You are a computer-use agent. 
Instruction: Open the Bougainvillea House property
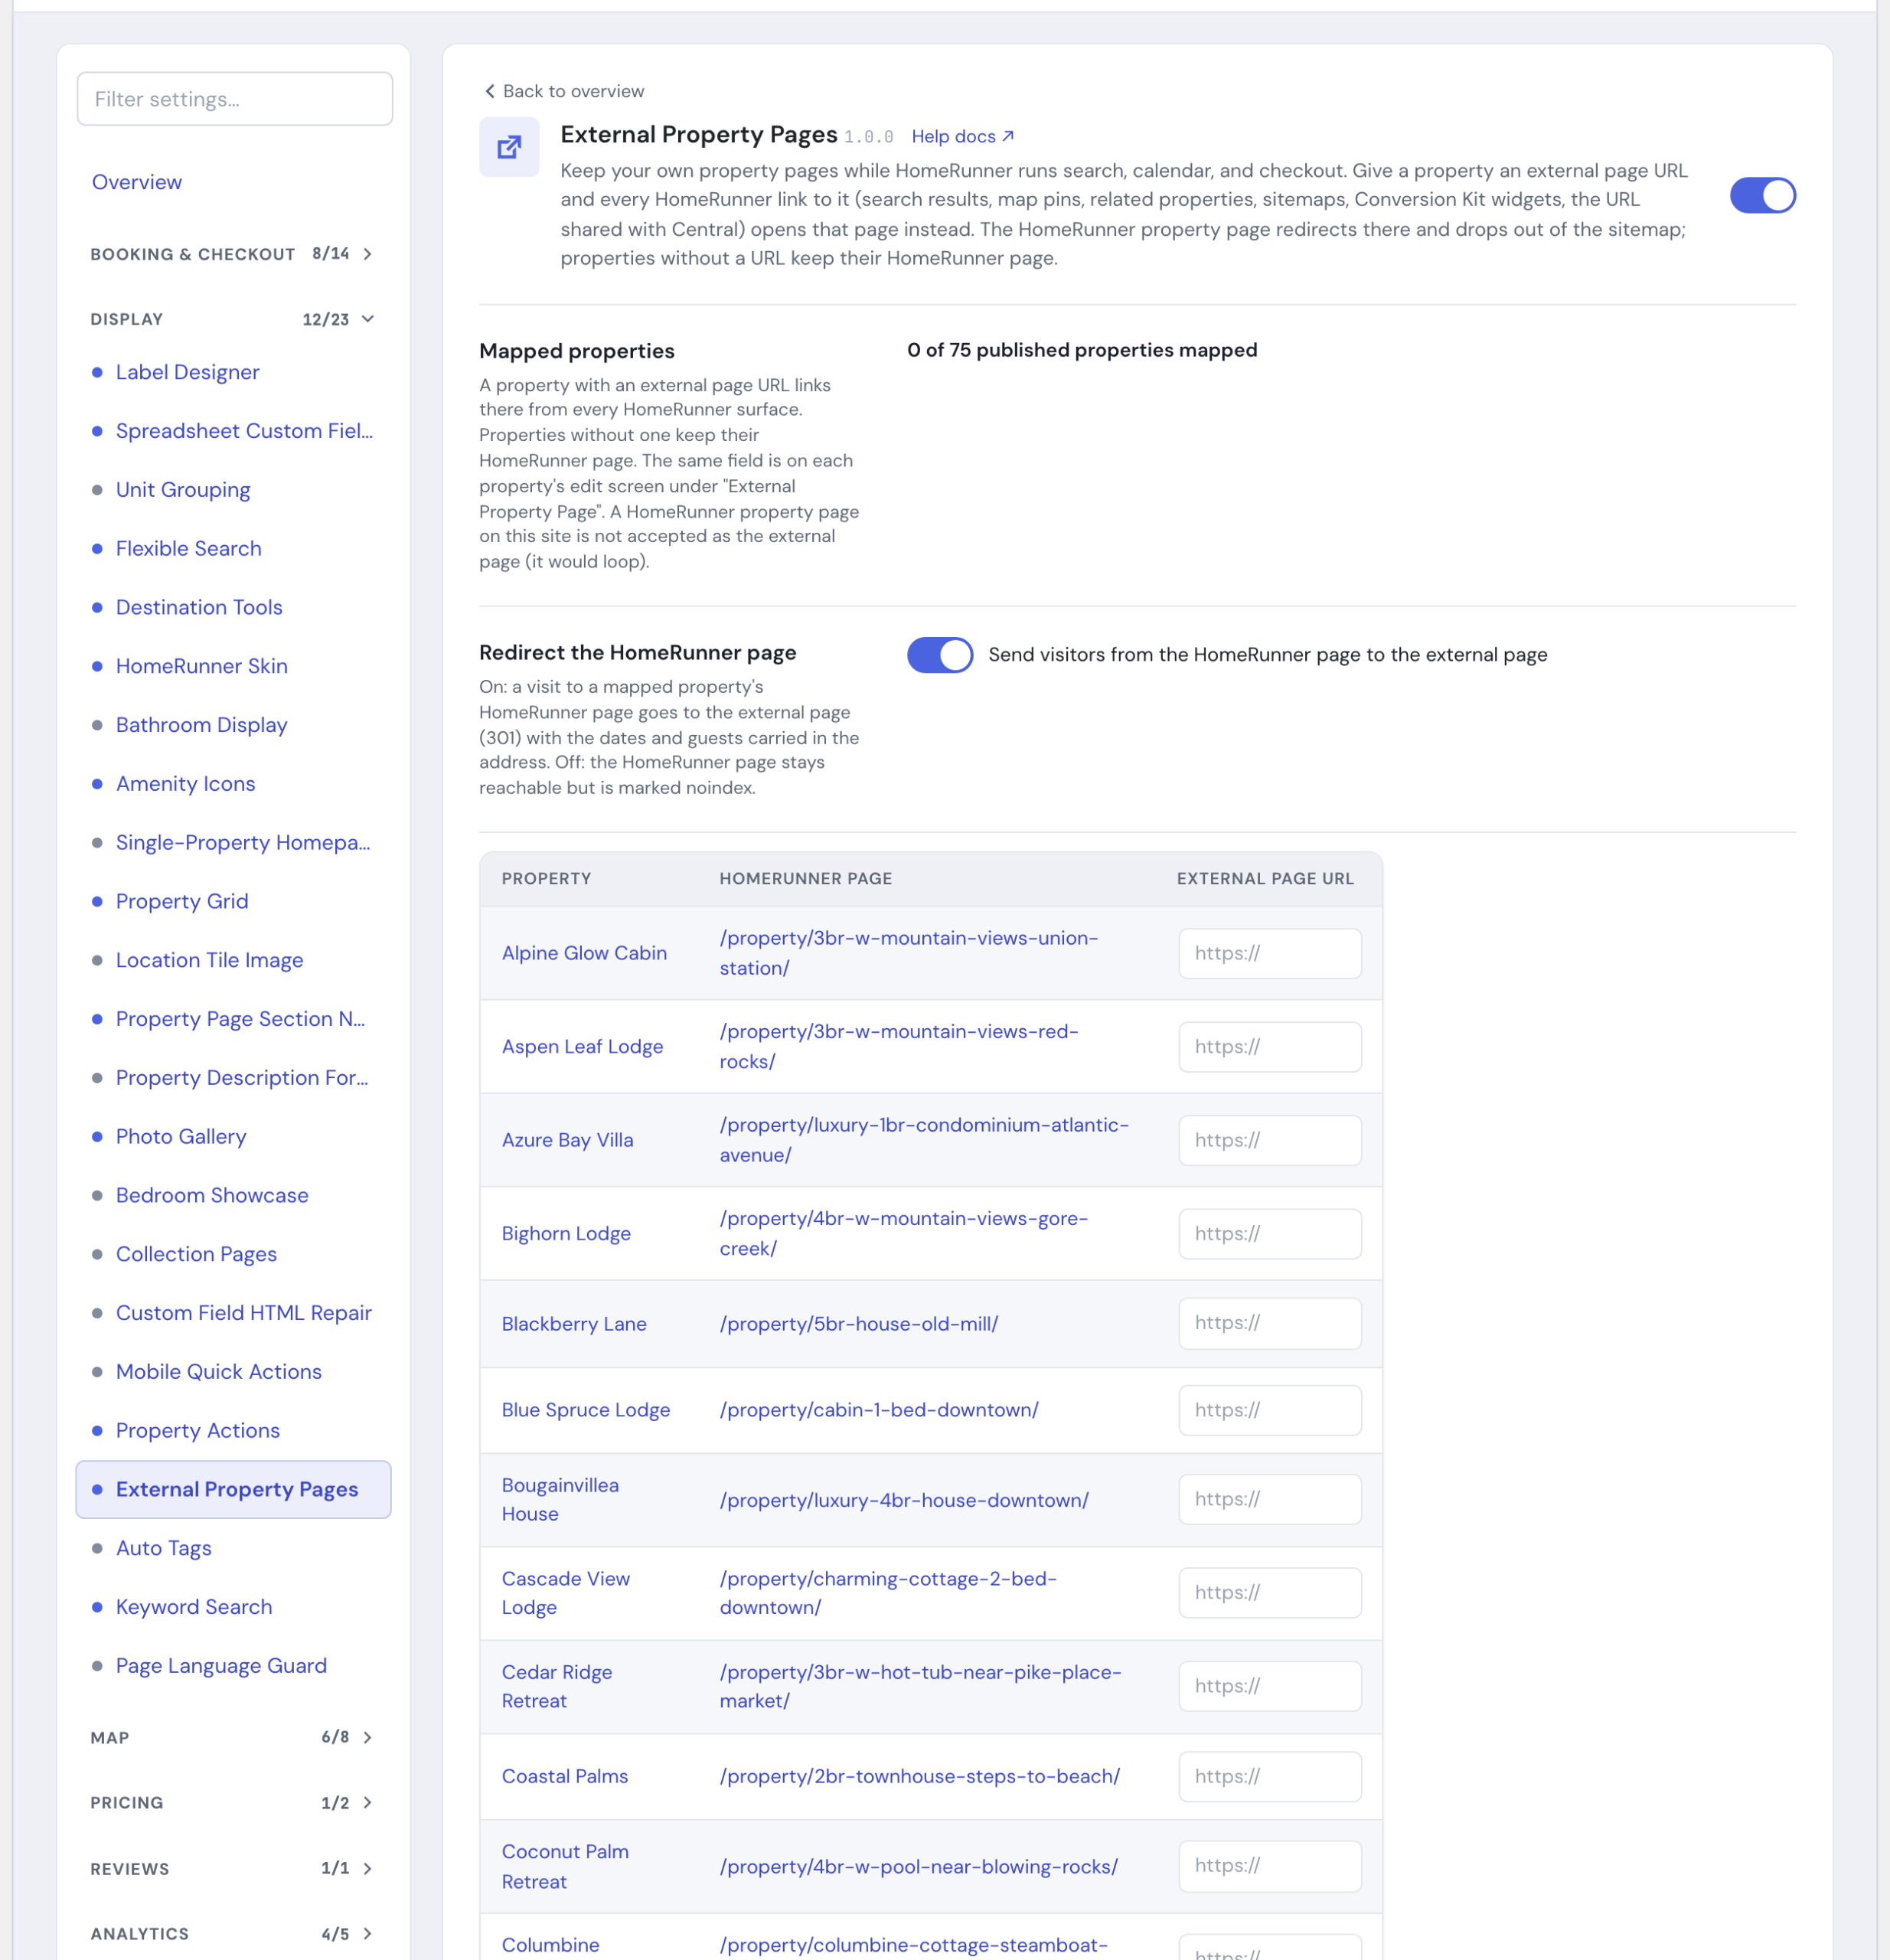pyautogui.click(x=560, y=1500)
